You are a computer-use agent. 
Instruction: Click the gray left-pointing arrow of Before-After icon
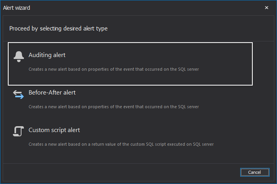[17, 92]
